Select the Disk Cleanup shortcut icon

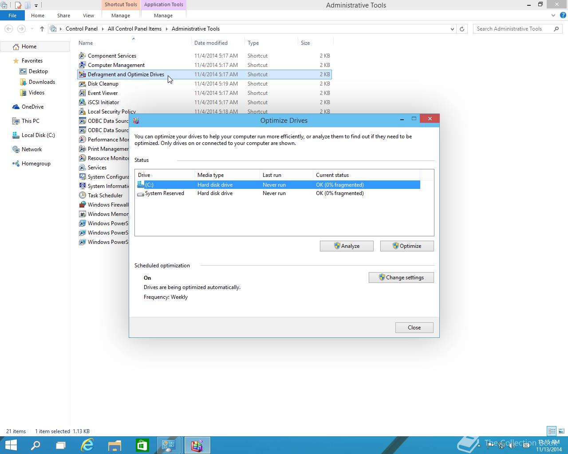pos(82,84)
